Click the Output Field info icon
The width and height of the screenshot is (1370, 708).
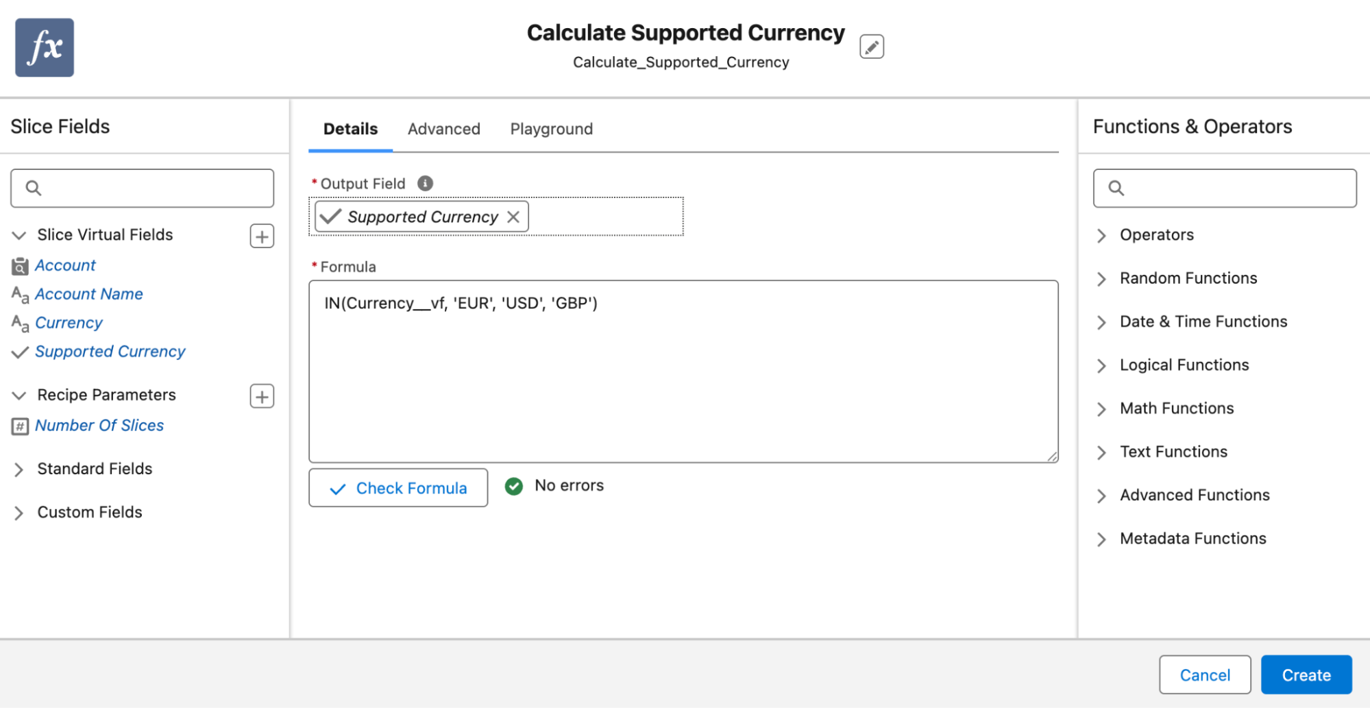pyautogui.click(x=425, y=184)
